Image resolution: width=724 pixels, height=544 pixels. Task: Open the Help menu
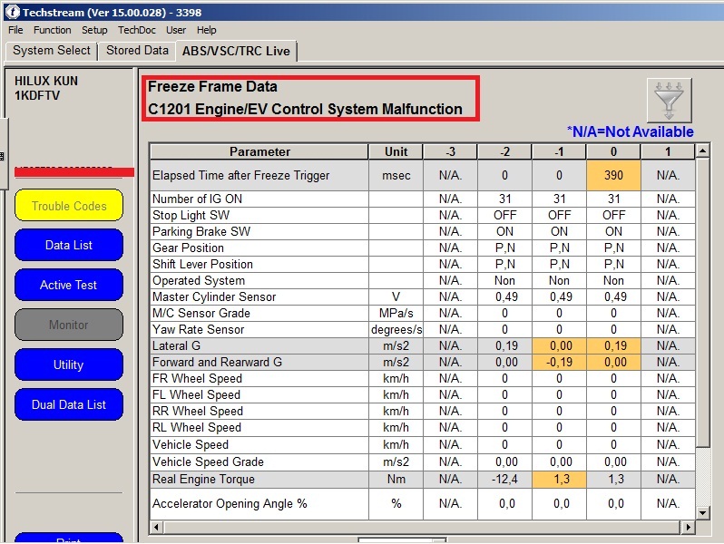(x=207, y=30)
